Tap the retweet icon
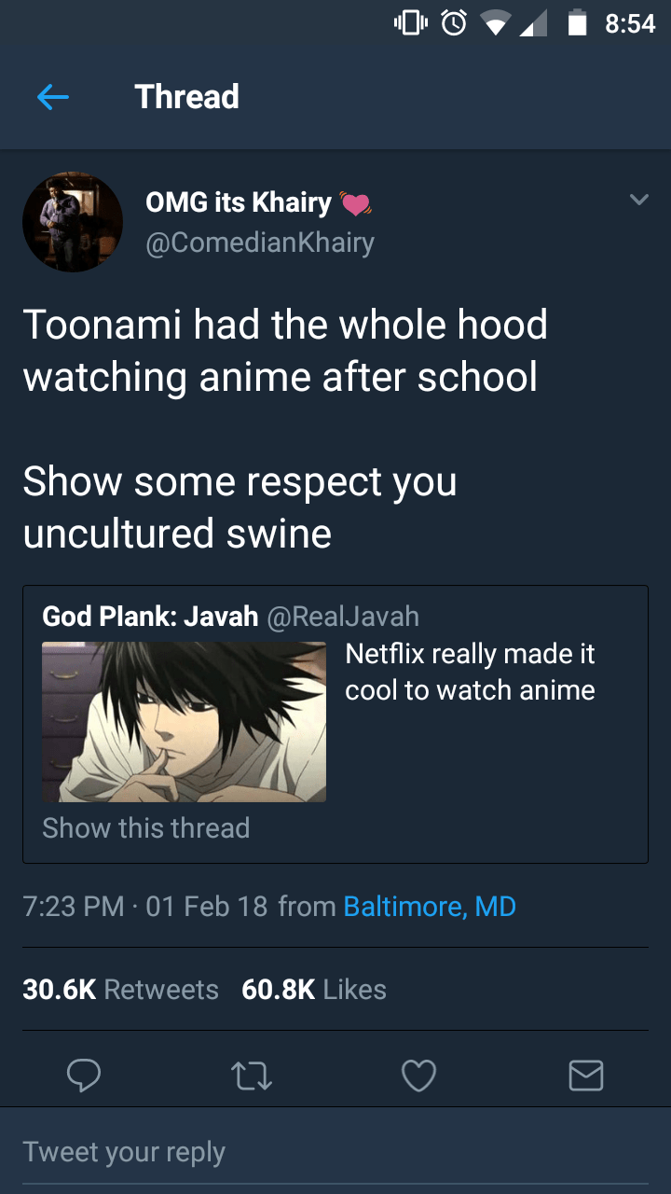 252,1076
